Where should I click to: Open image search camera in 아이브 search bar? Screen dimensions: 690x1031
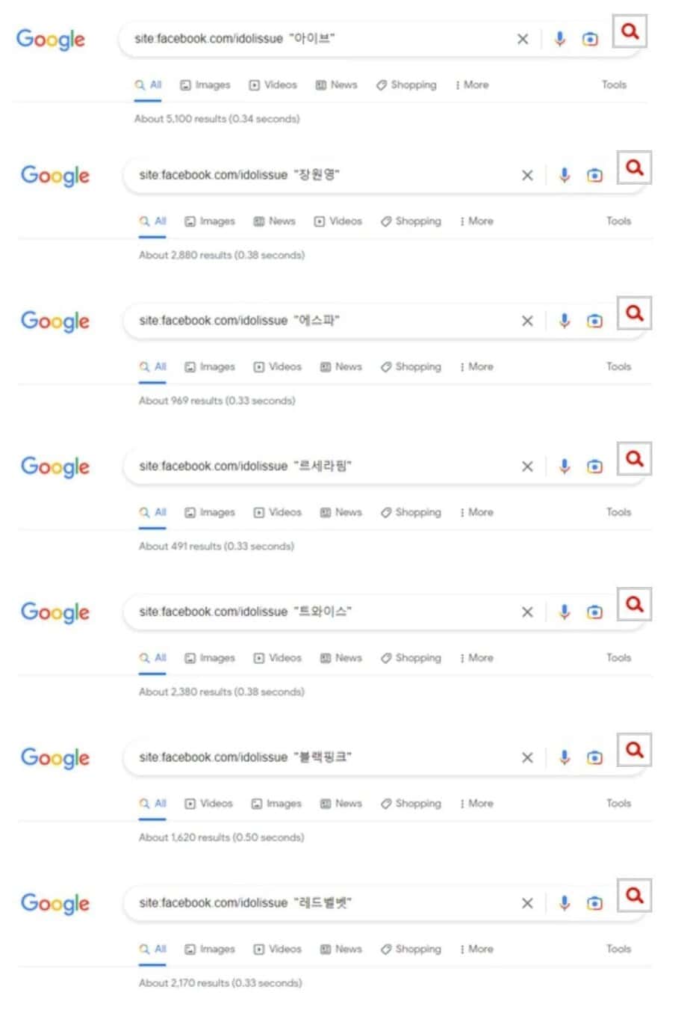[590, 39]
